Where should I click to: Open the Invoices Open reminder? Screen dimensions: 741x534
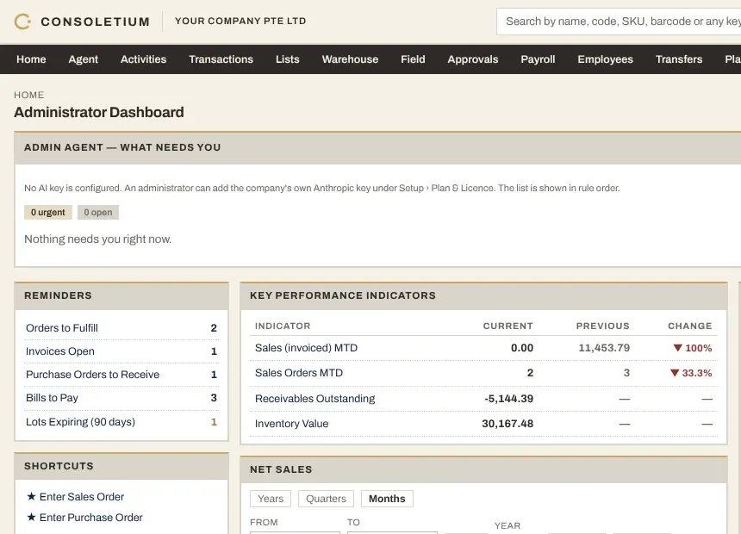(x=121, y=351)
